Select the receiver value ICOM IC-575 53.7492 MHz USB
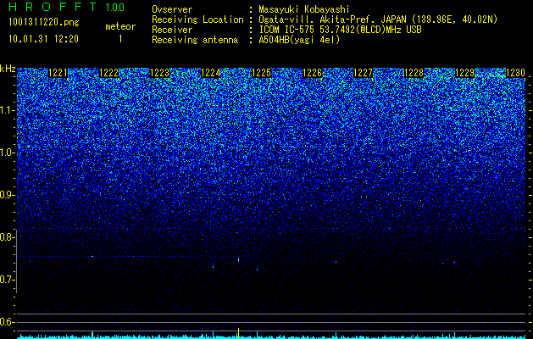 tap(340, 30)
